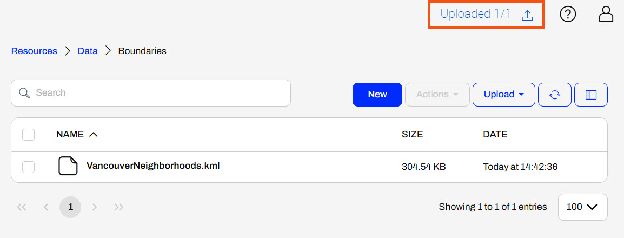Viewport: 624px width, 238px height.
Task: Navigate to the Resources breadcrumb
Action: click(34, 51)
